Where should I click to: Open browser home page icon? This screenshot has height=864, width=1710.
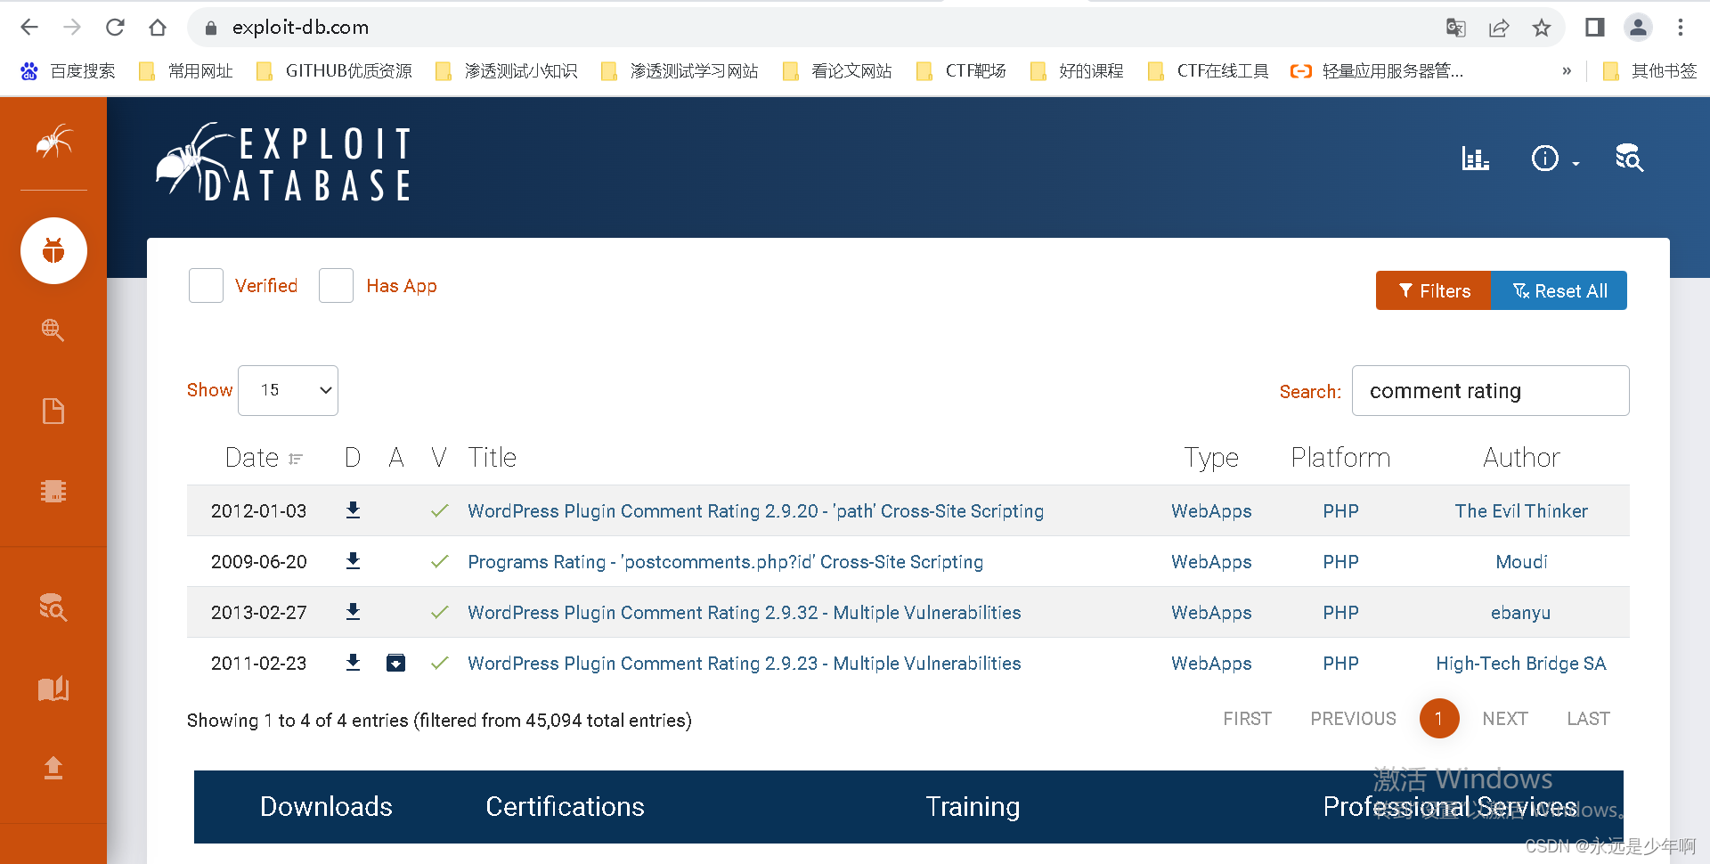[x=158, y=28]
